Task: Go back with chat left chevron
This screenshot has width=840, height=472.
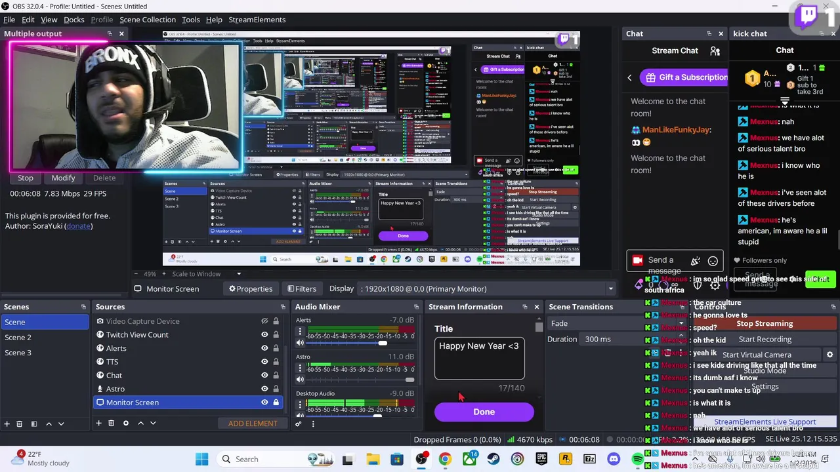Action: (x=629, y=77)
